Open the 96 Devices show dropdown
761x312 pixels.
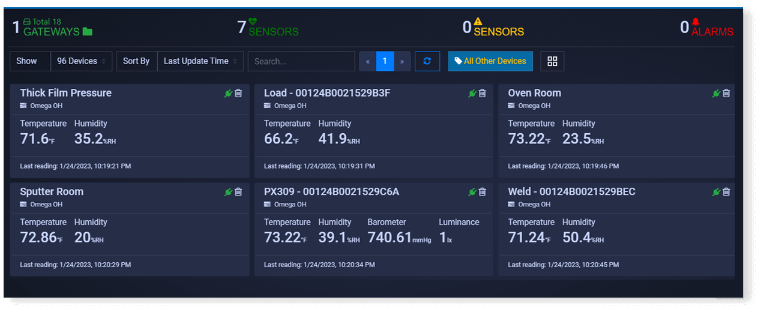[x=81, y=61]
